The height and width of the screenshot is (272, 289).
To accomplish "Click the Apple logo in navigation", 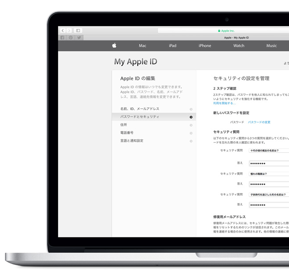I will 114,45.
